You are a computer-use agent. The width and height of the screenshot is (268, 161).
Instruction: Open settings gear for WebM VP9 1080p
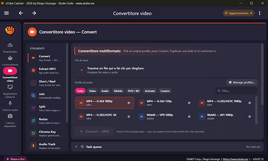click(x=189, y=117)
